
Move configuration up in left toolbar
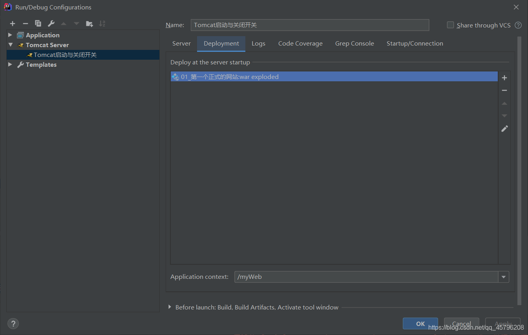[64, 24]
